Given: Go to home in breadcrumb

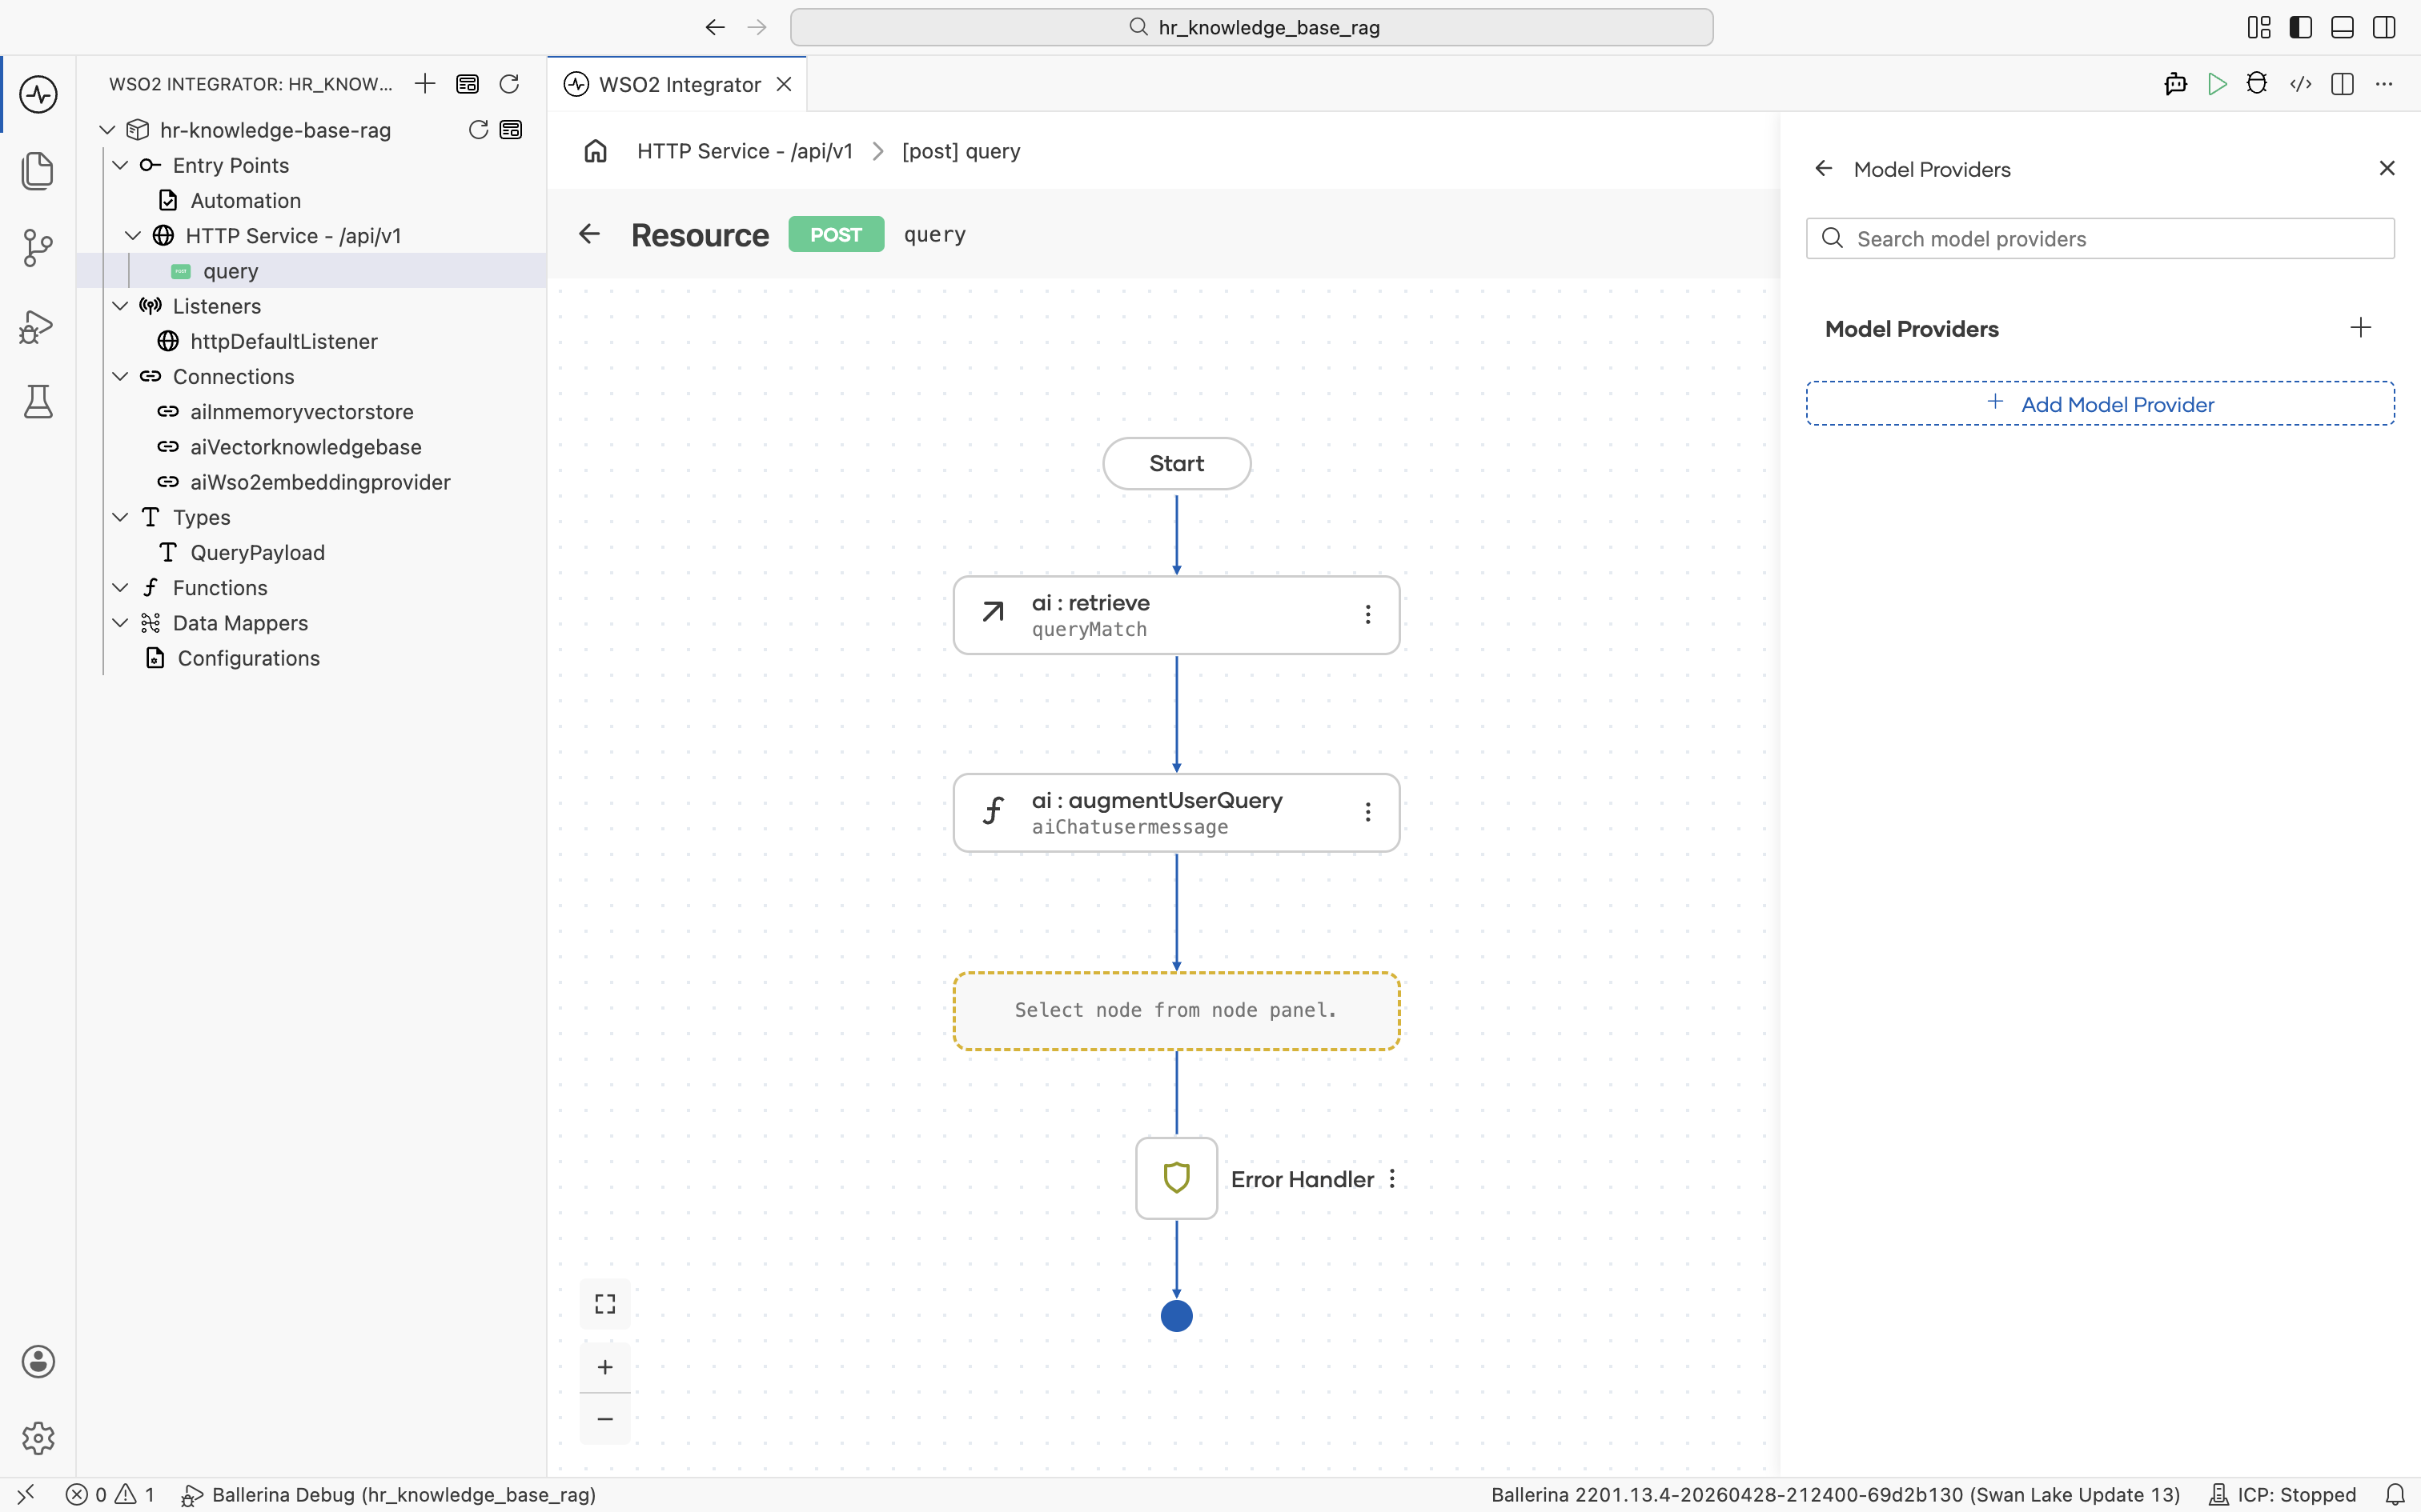Looking at the screenshot, I should (596, 151).
